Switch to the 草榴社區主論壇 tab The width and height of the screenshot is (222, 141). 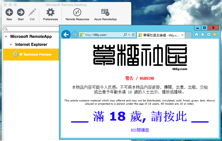point(159,35)
